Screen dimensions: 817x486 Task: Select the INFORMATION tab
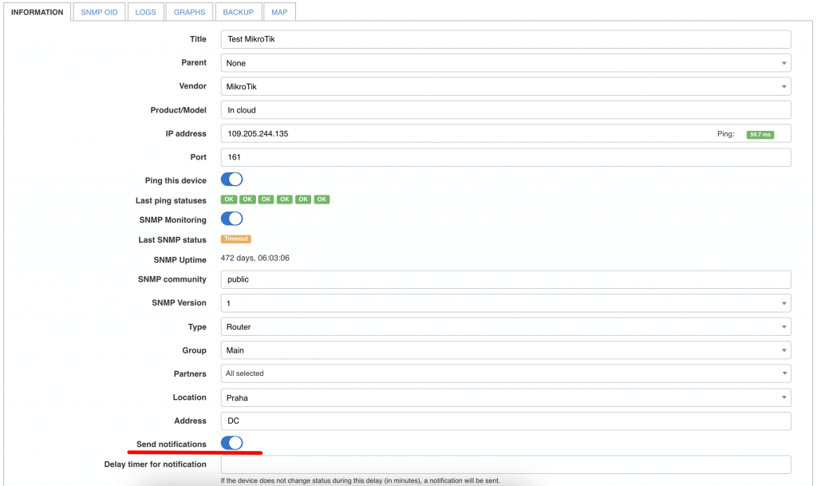[37, 12]
